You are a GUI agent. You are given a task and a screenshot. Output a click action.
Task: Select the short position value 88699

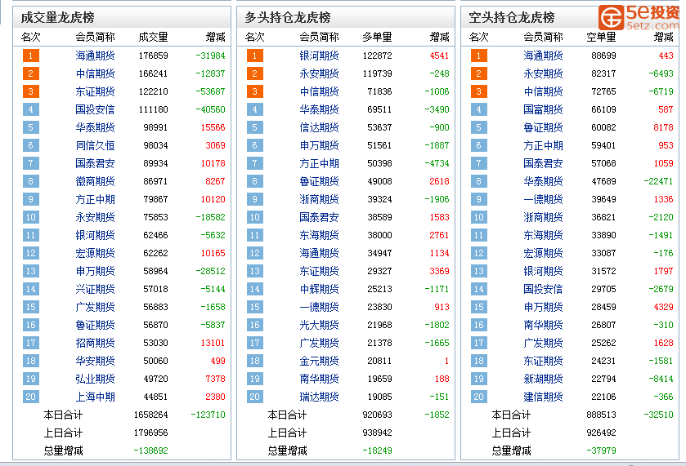pos(603,55)
